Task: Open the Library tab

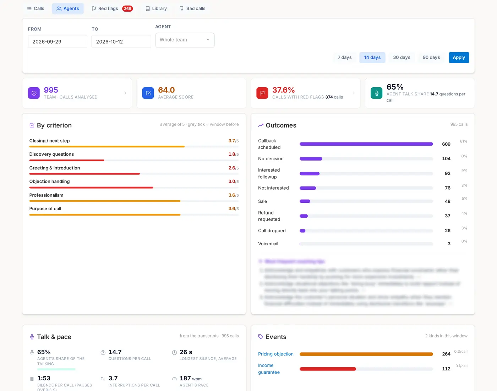Action: point(156,9)
